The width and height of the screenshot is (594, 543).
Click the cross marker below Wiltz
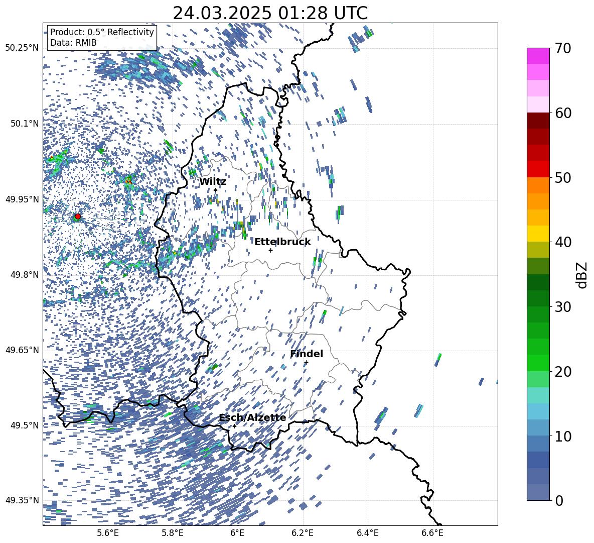216,190
